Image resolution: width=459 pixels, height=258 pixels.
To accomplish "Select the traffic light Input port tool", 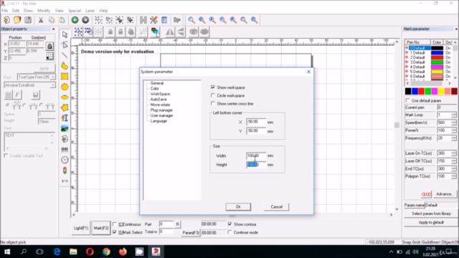I will coord(65,171).
